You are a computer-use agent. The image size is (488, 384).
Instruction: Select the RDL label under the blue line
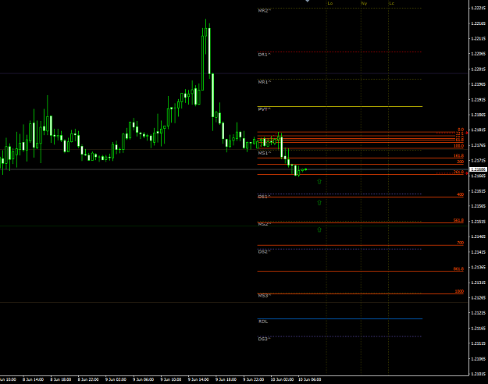click(x=263, y=322)
